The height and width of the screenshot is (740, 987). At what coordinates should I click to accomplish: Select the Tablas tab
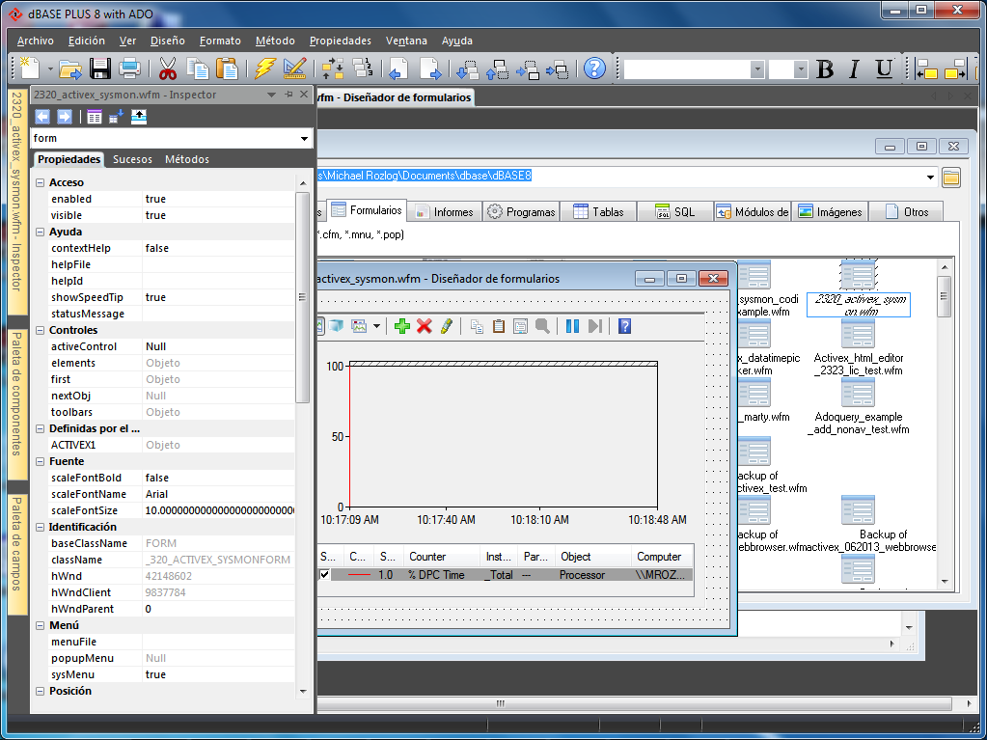click(598, 212)
